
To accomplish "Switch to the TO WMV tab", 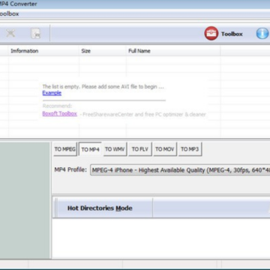I will point(115,149).
